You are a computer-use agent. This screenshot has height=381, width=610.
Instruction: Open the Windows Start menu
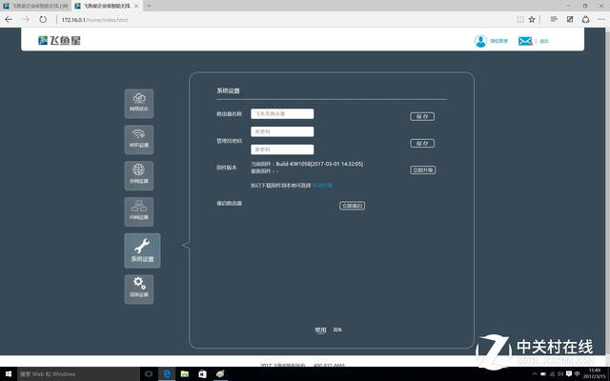click(9, 374)
